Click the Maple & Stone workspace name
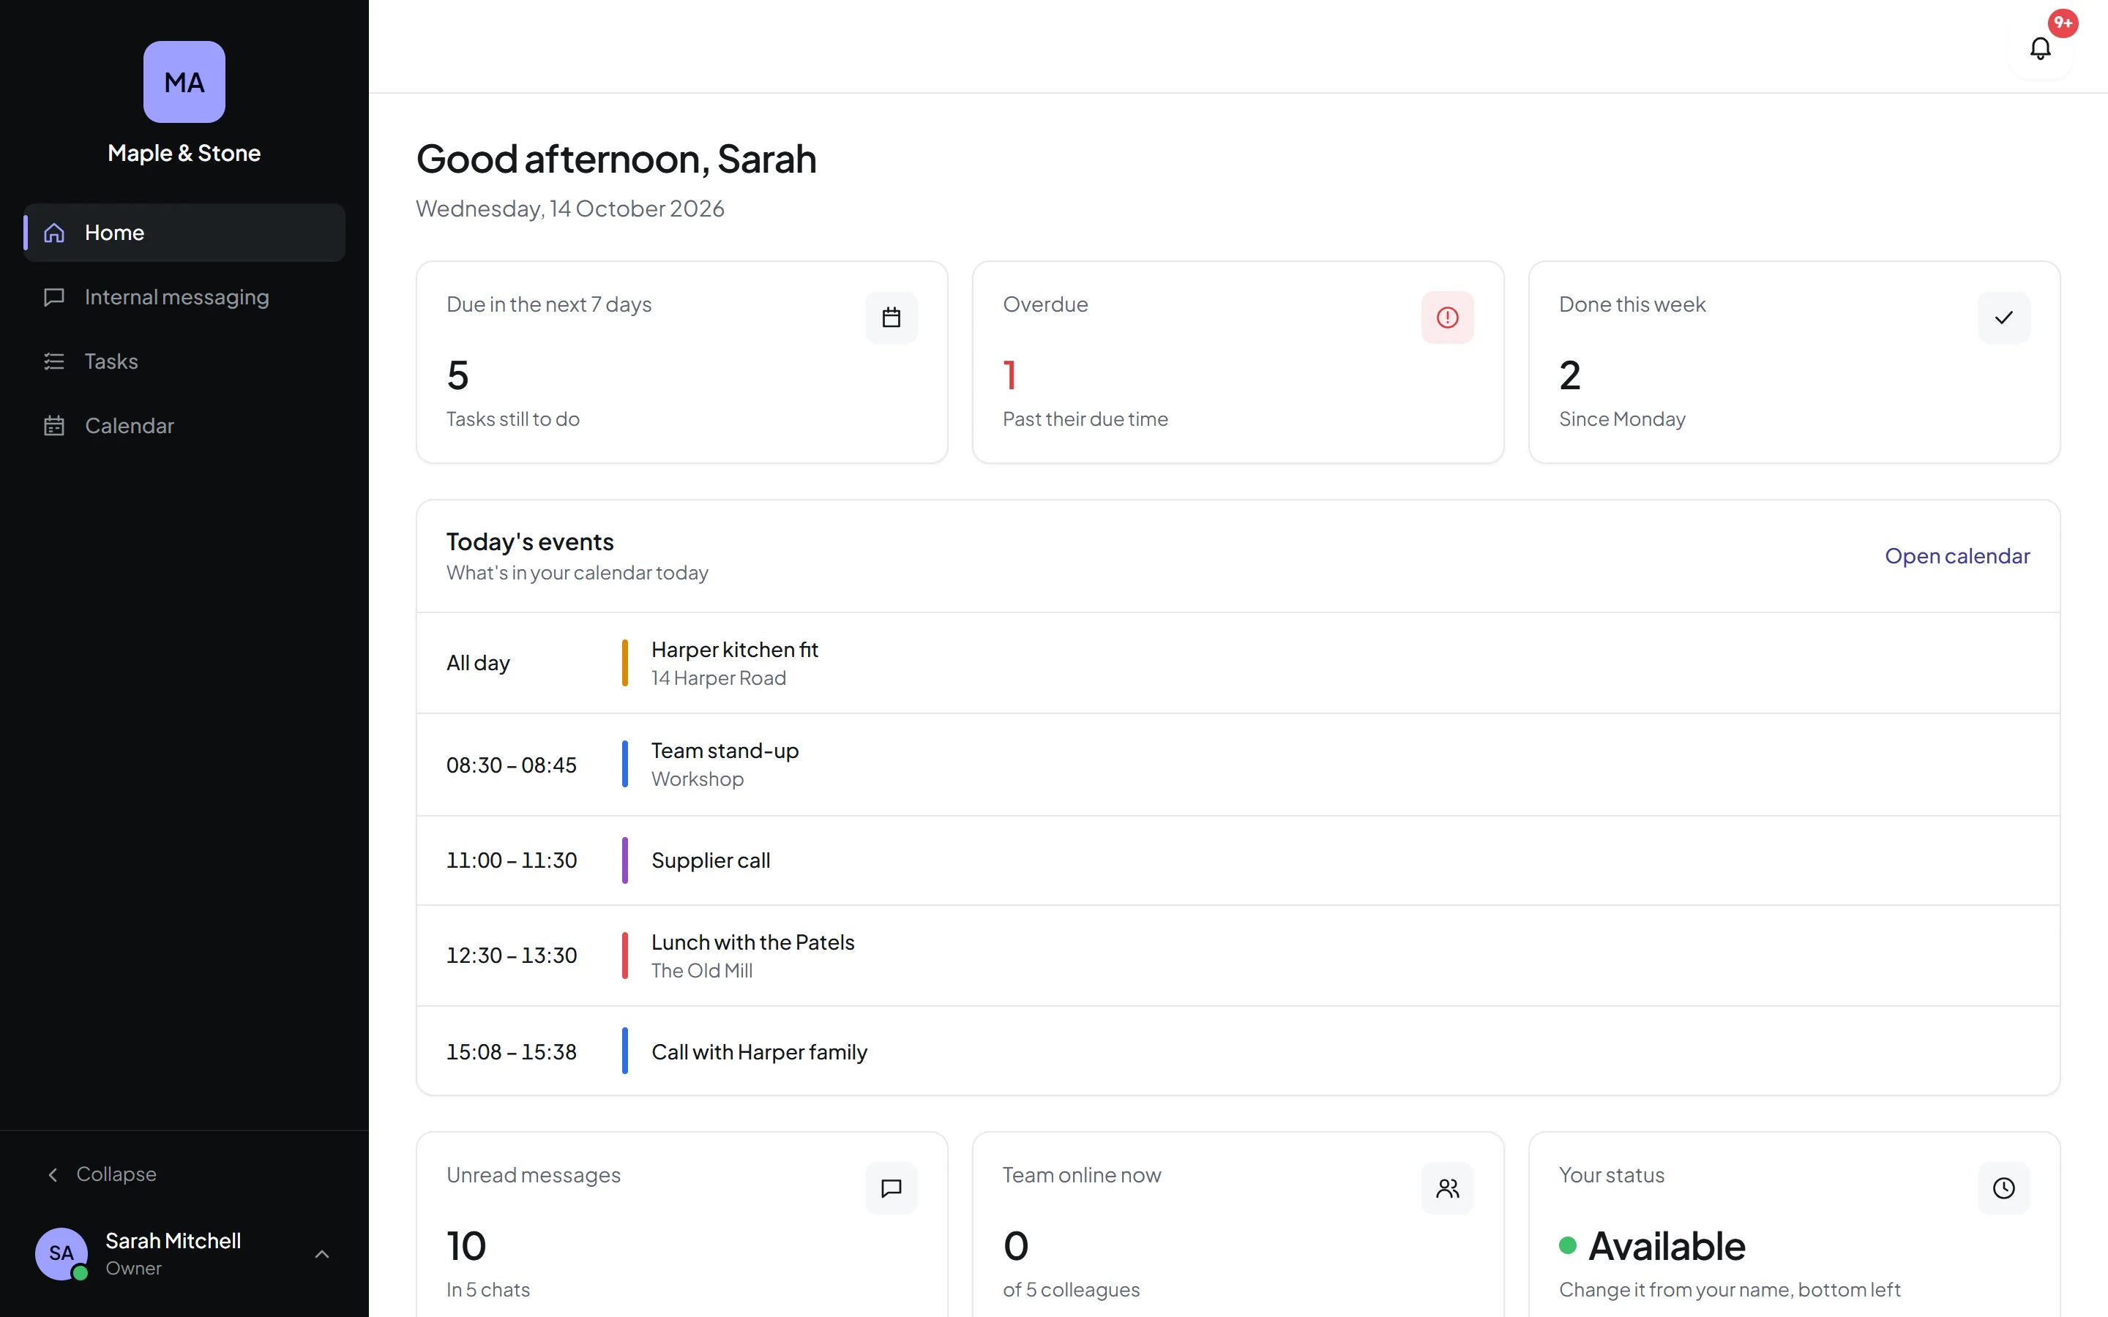 pos(184,154)
